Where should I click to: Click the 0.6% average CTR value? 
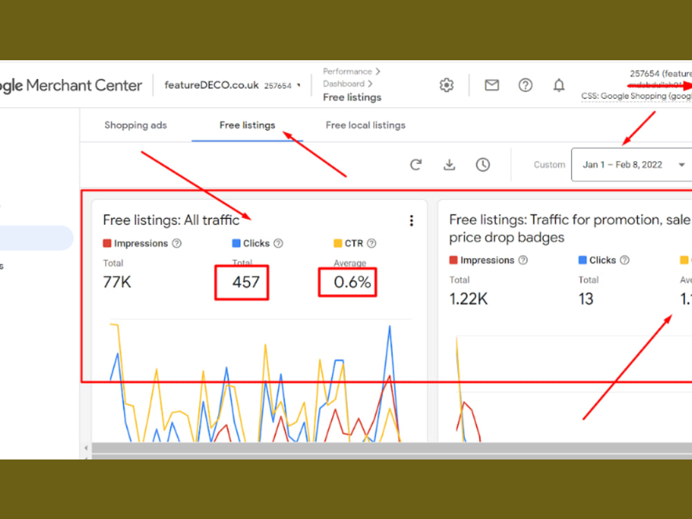pyautogui.click(x=352, y=282)
